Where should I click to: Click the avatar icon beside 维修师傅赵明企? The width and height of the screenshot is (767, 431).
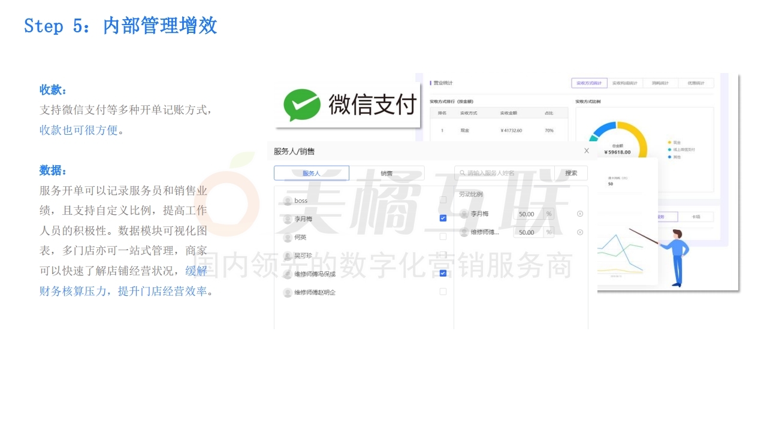288,293
